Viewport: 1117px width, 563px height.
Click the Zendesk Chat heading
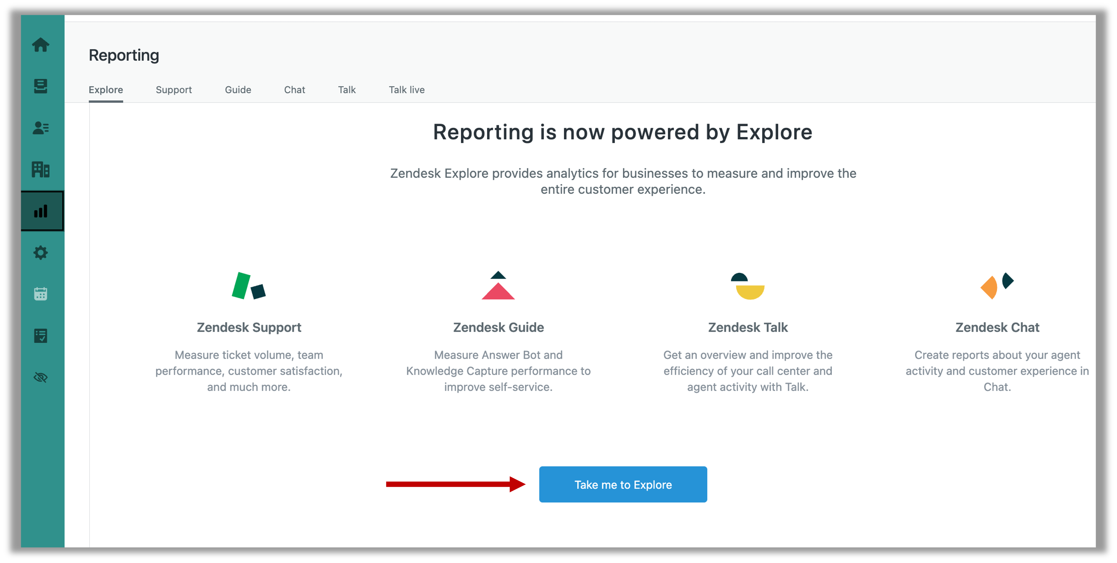pos(997,327)
